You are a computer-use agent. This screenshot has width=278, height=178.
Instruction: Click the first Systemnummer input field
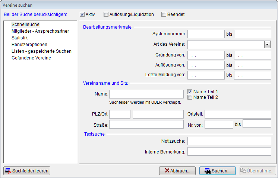click(205, 34)
